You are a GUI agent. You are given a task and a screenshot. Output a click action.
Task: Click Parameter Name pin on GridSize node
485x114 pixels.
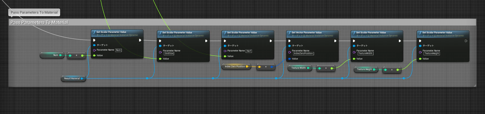pos(160,52)
